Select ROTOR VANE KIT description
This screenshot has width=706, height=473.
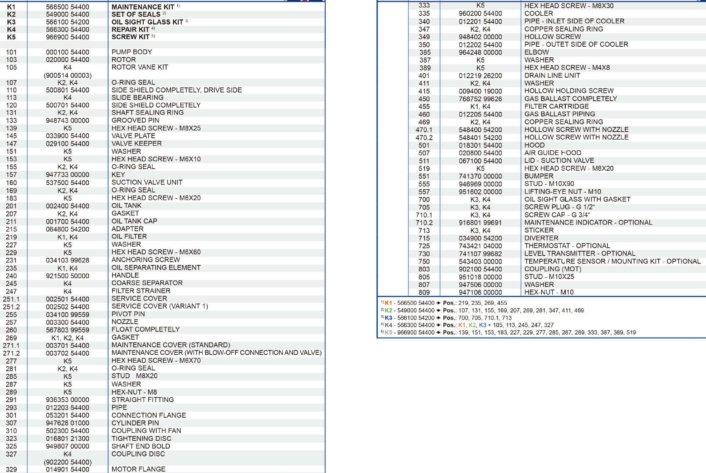pos(140,67)
